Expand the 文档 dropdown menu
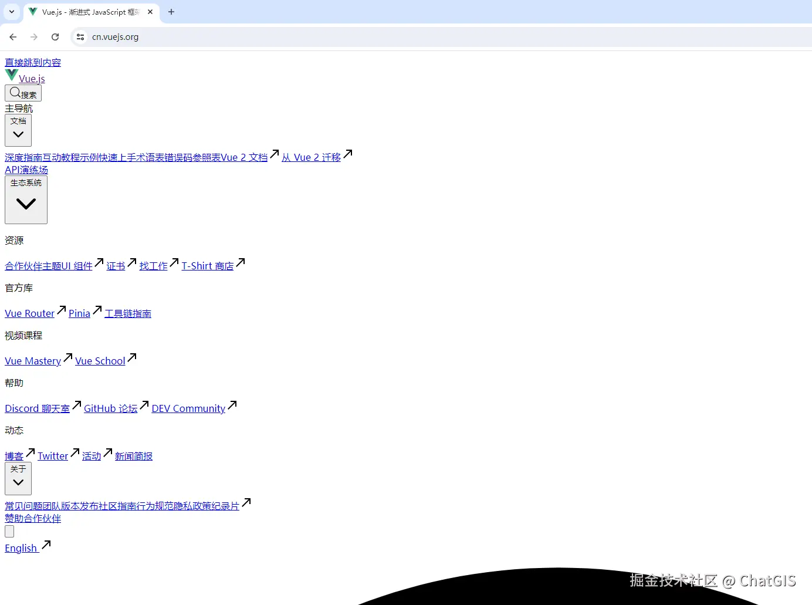The width and height of the screenshot is (812, 605). pos(18,130)
